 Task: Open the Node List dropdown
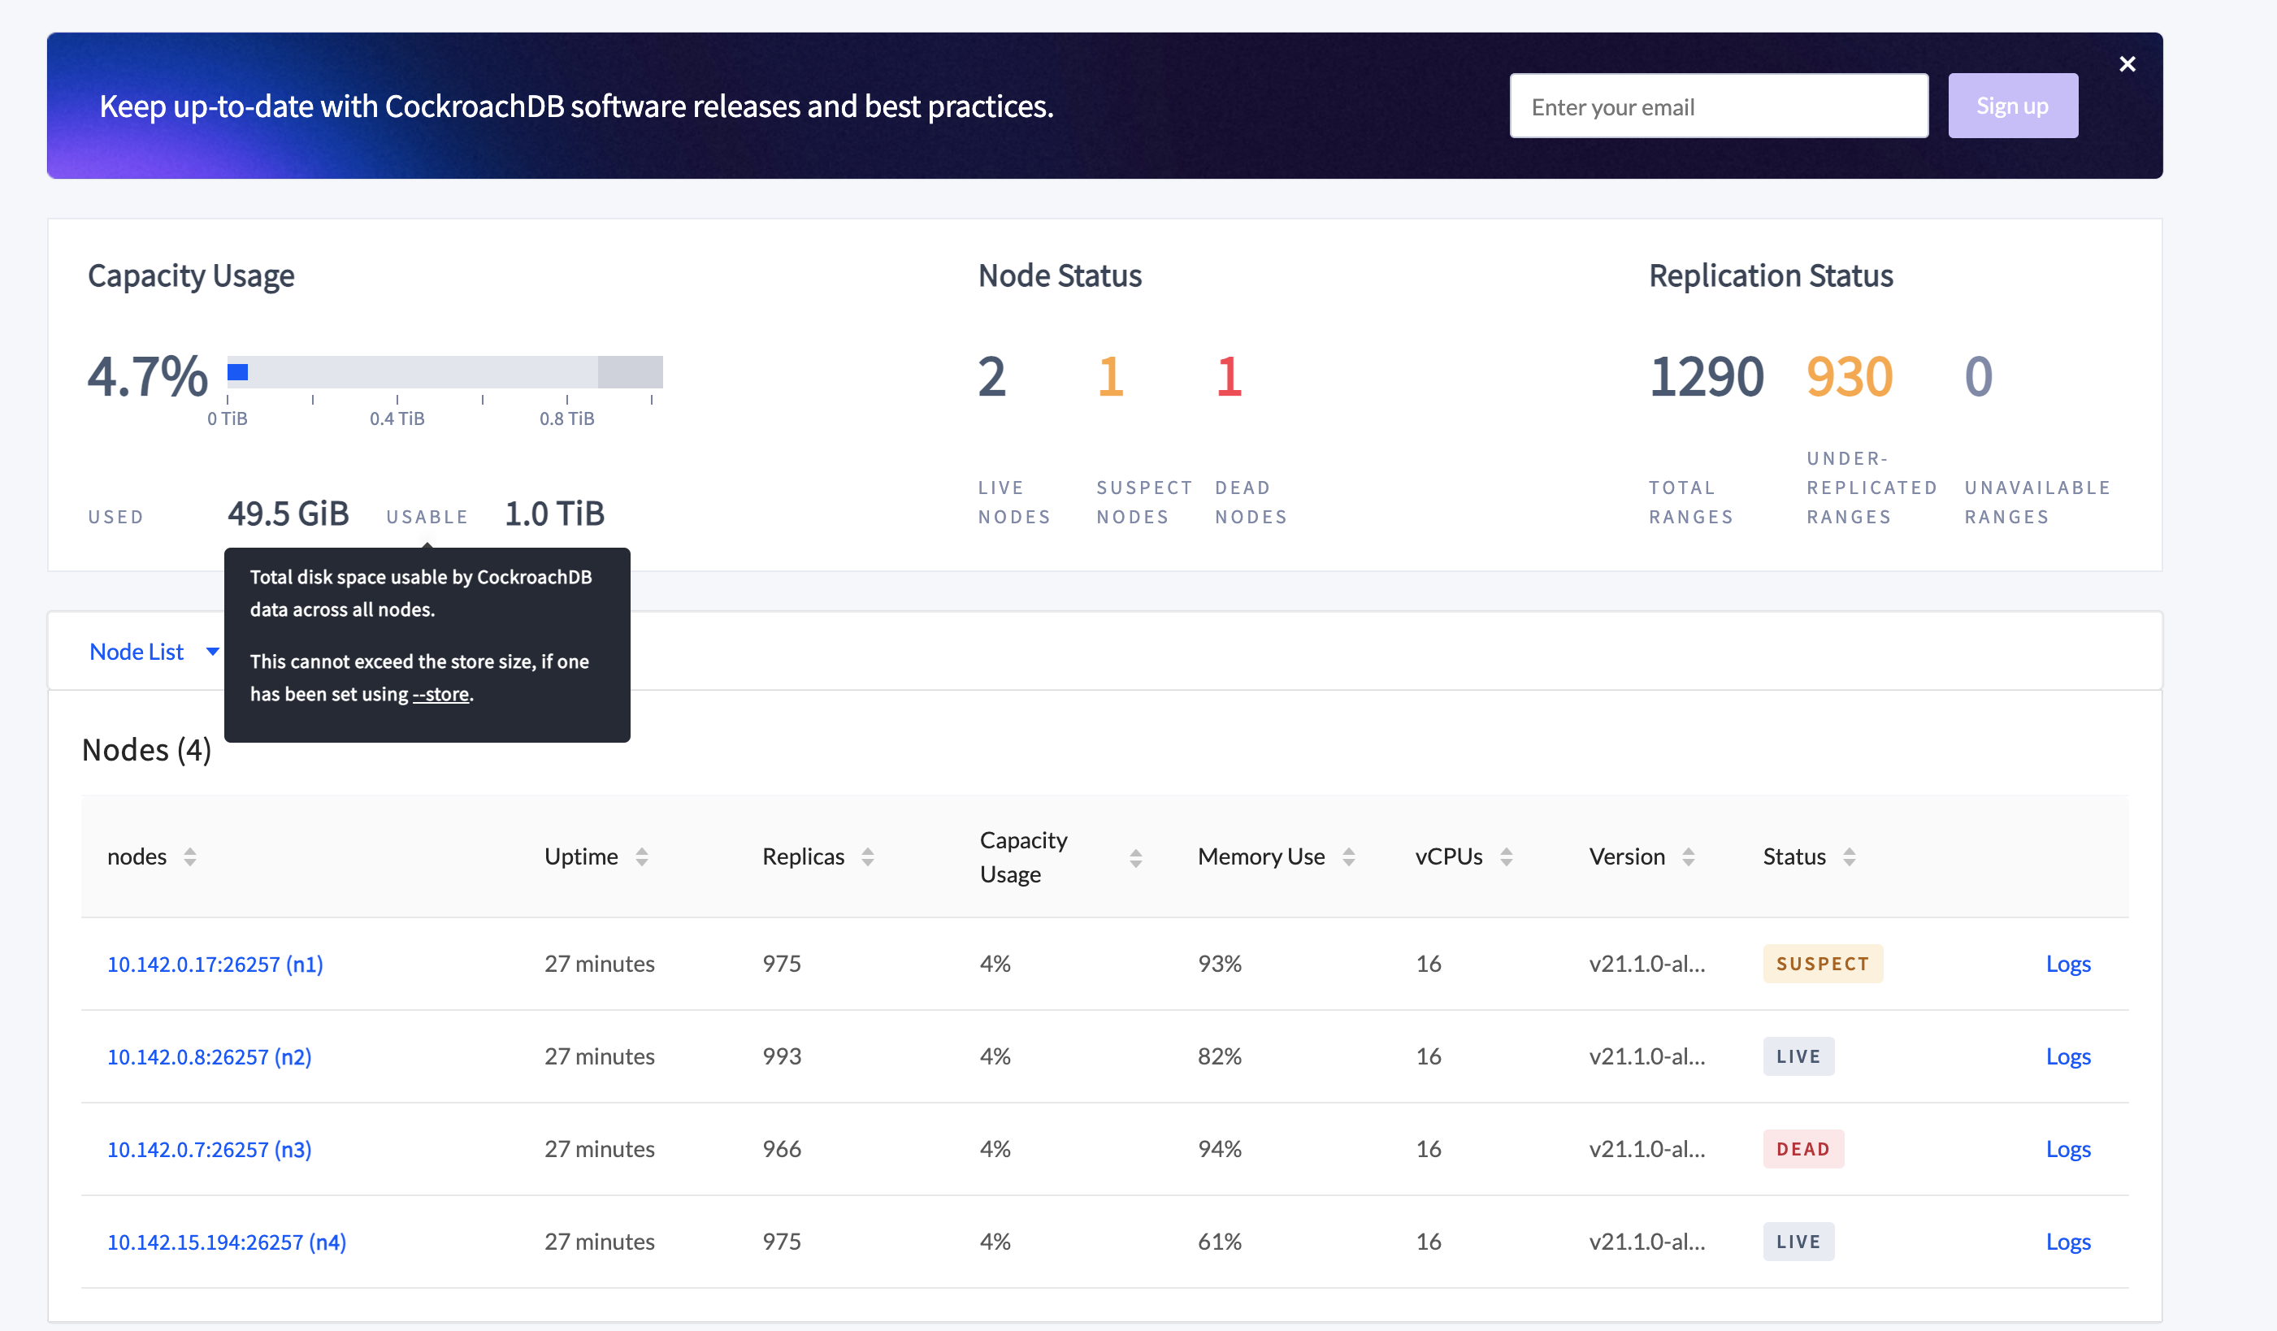point(154,652)
